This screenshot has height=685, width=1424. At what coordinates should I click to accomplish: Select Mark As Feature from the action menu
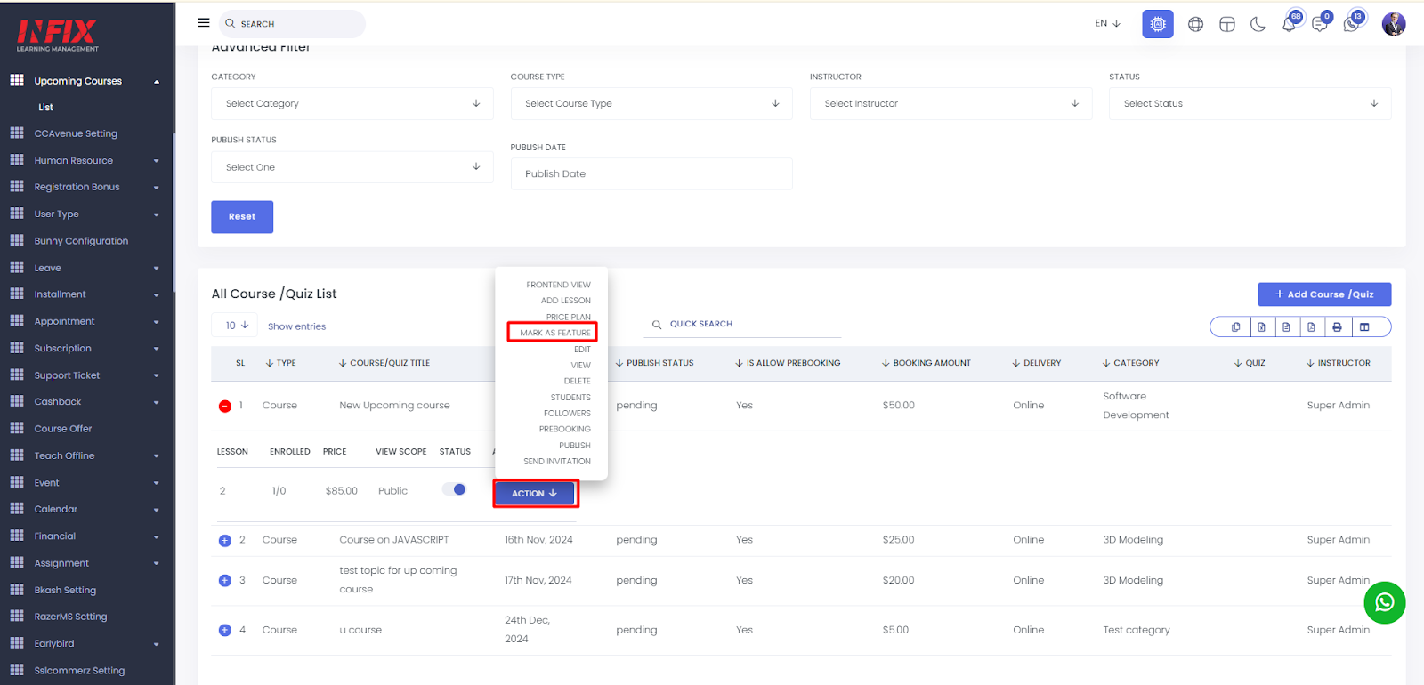point(554,333)
